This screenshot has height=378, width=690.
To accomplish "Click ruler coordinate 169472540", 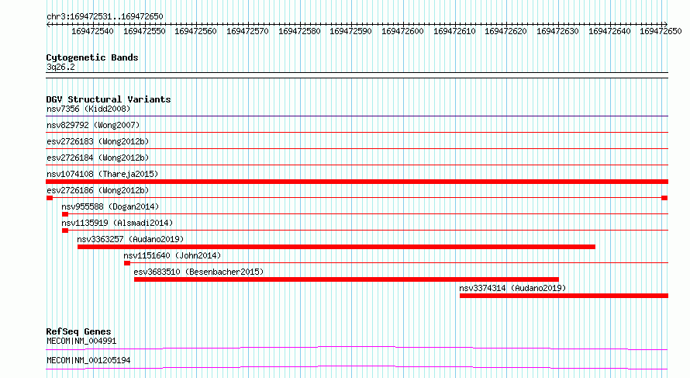I will 92,31.
